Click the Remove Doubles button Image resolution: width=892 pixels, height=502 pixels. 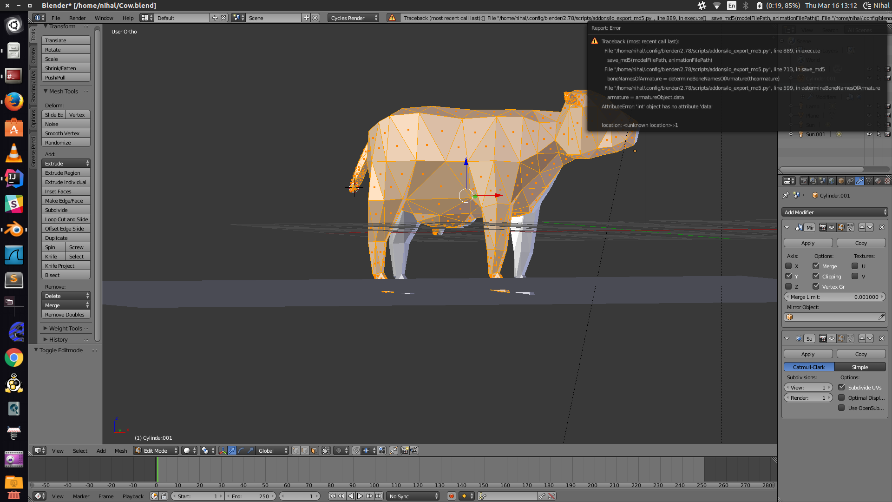coord(66,314)
